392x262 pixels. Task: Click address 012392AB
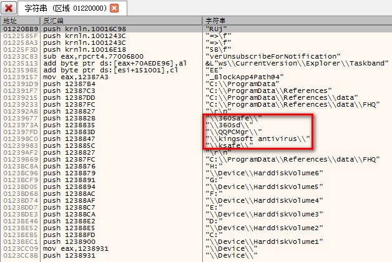pos(21,111)
